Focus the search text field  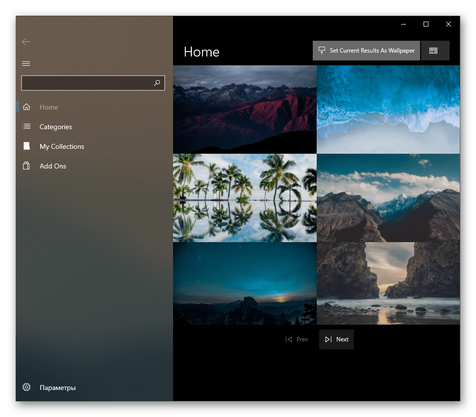tap(86, 83)
